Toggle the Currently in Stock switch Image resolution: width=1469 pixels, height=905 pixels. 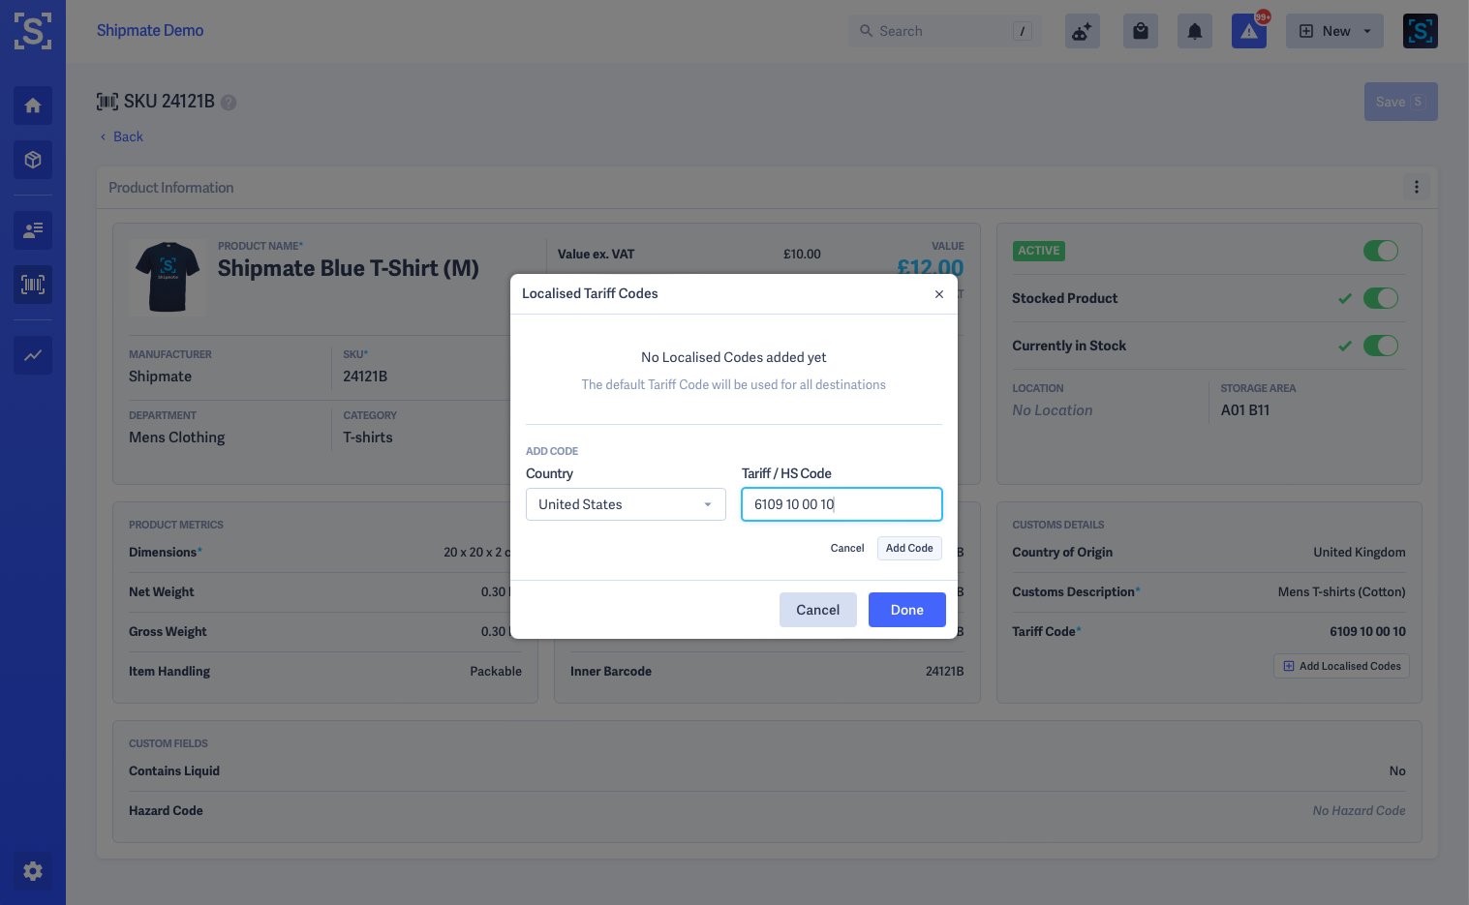[x=1380, y=346]
